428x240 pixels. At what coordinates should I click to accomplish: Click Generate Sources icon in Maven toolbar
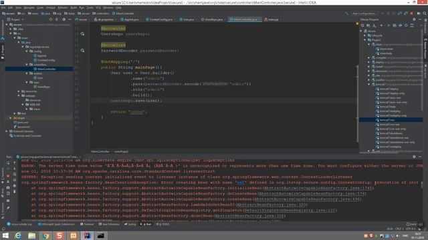coord(368,25)
